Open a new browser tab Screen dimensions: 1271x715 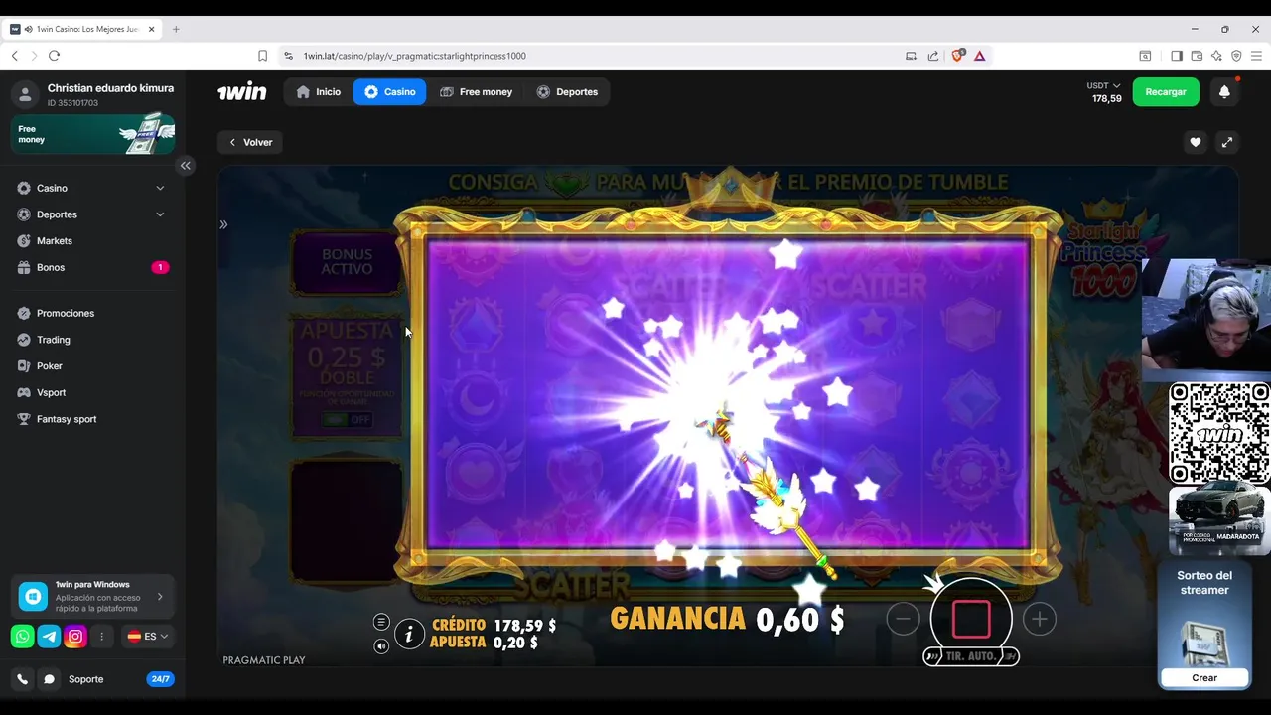(176, 29)
